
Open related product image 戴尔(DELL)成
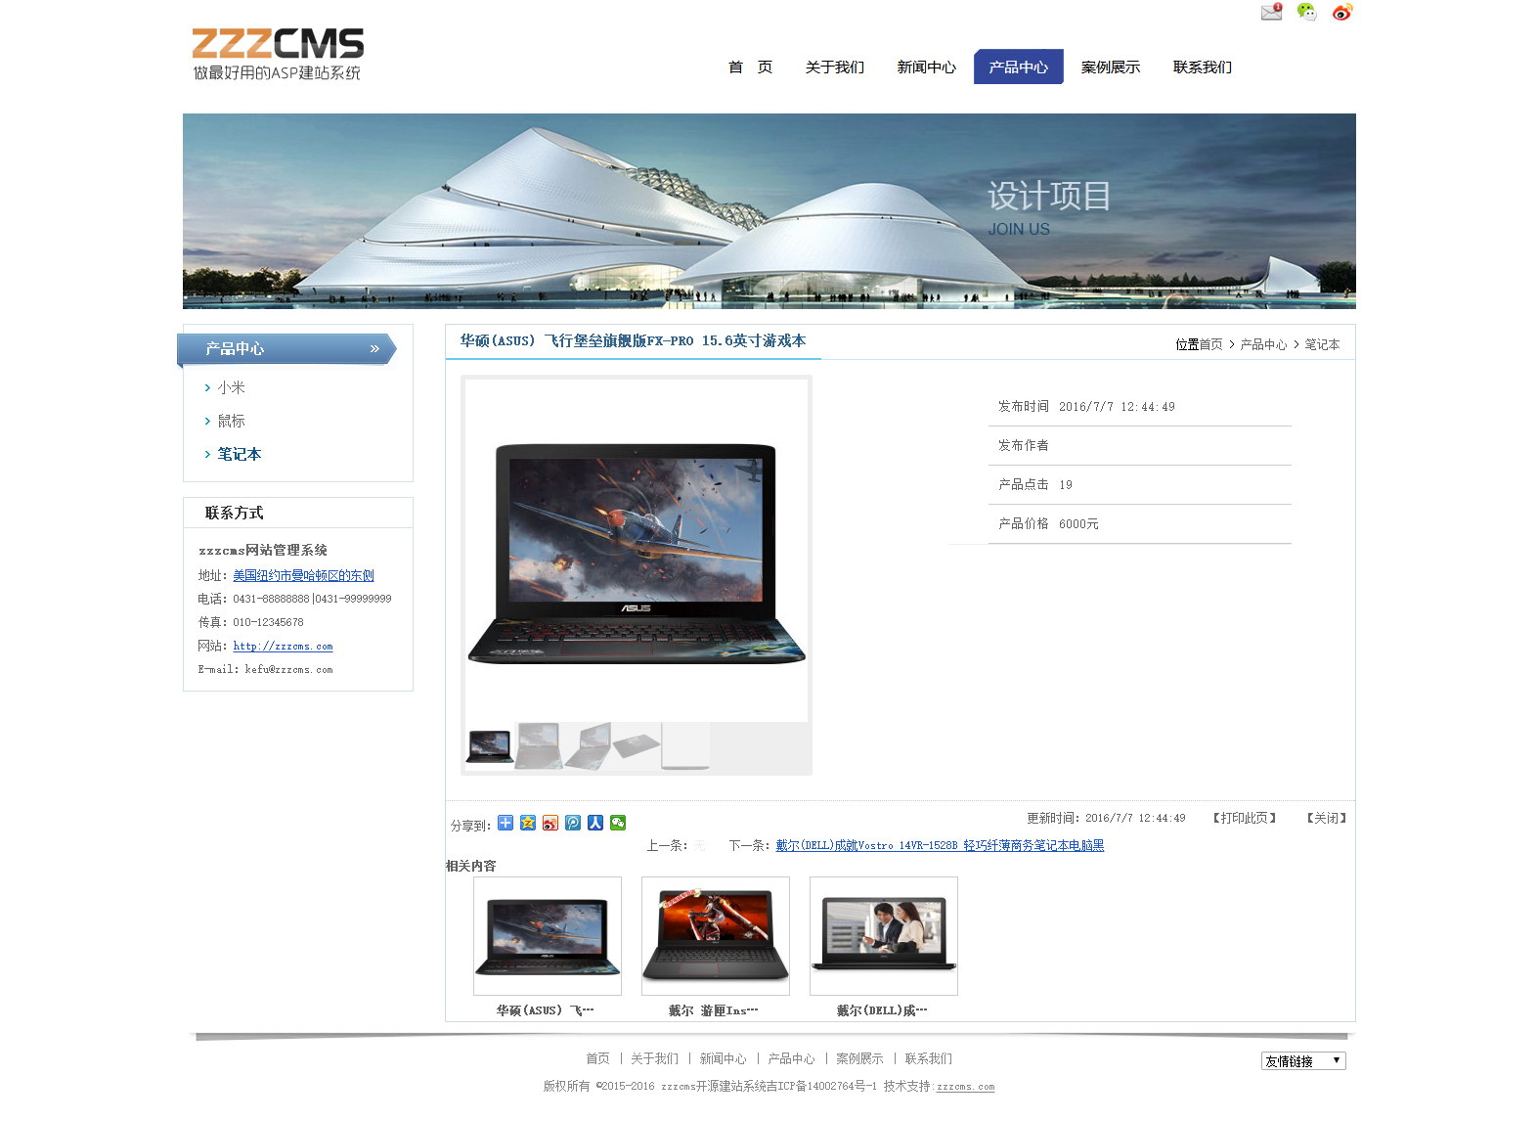pyautogui.click(x=884, y=936)
